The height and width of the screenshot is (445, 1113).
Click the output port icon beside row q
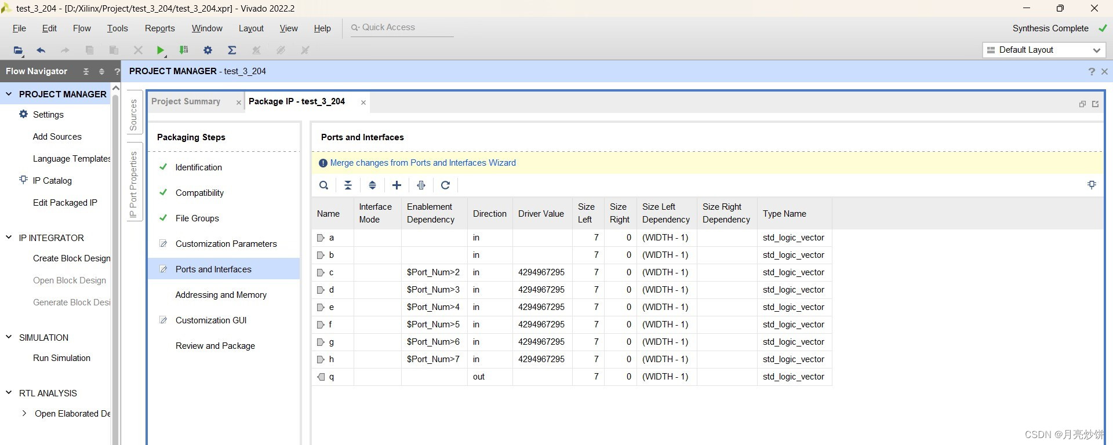point(321,377)
